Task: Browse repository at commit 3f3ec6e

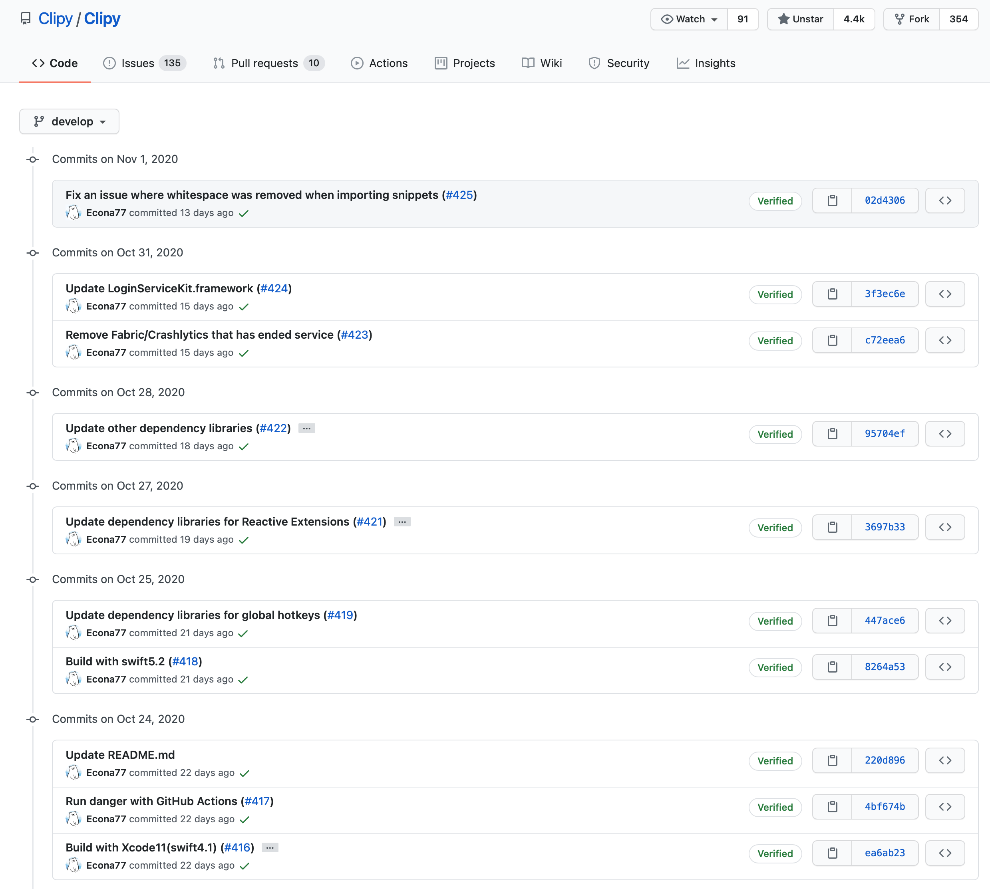Action: pos(944,294)
